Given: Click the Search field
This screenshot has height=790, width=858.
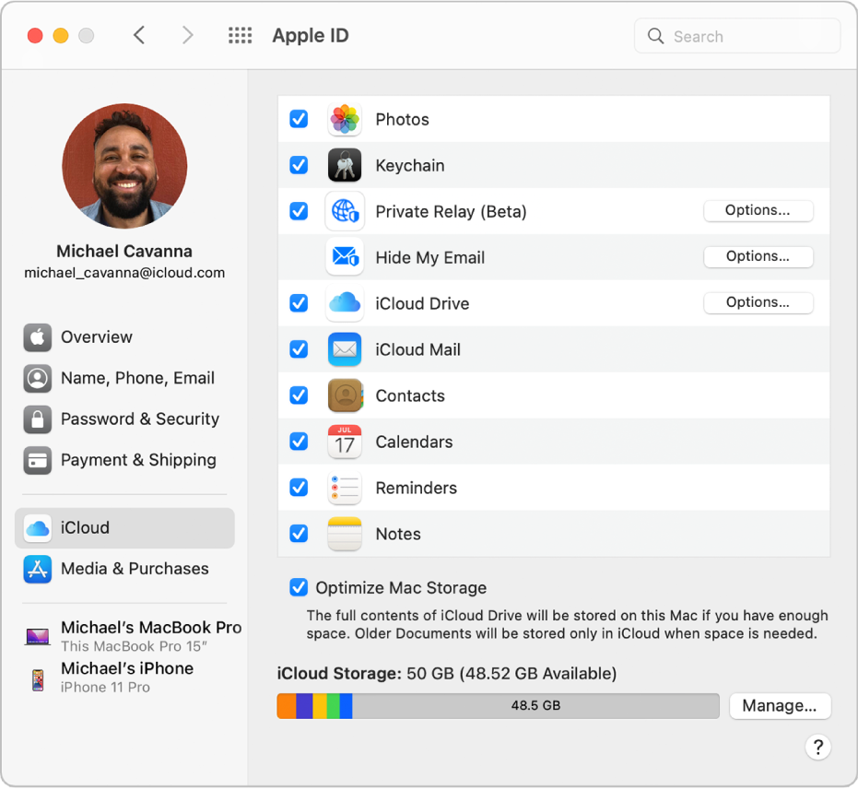Looking at the screenshot, I should (x=736, y=35).
